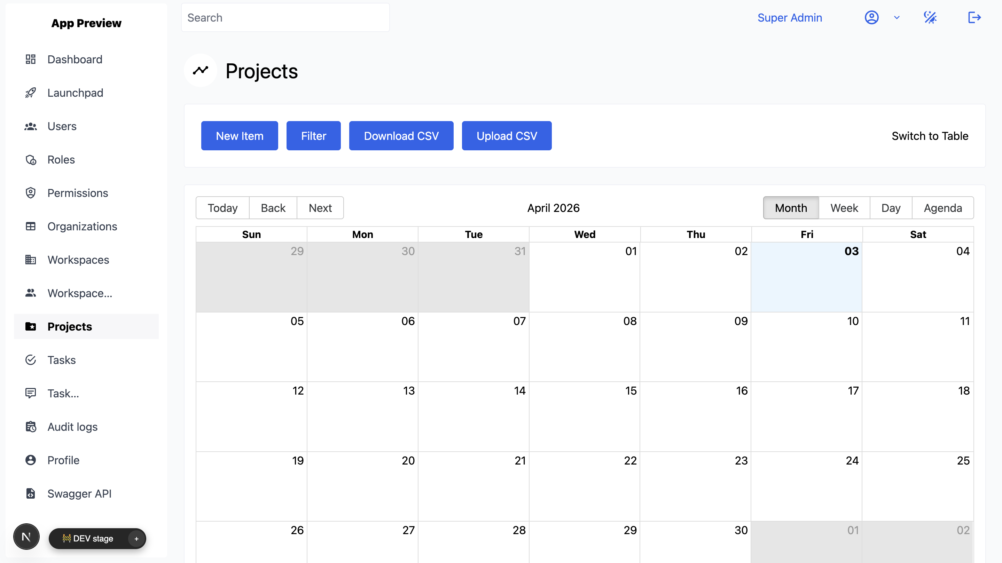Open the Projects sidebar entry

(69, 326)
